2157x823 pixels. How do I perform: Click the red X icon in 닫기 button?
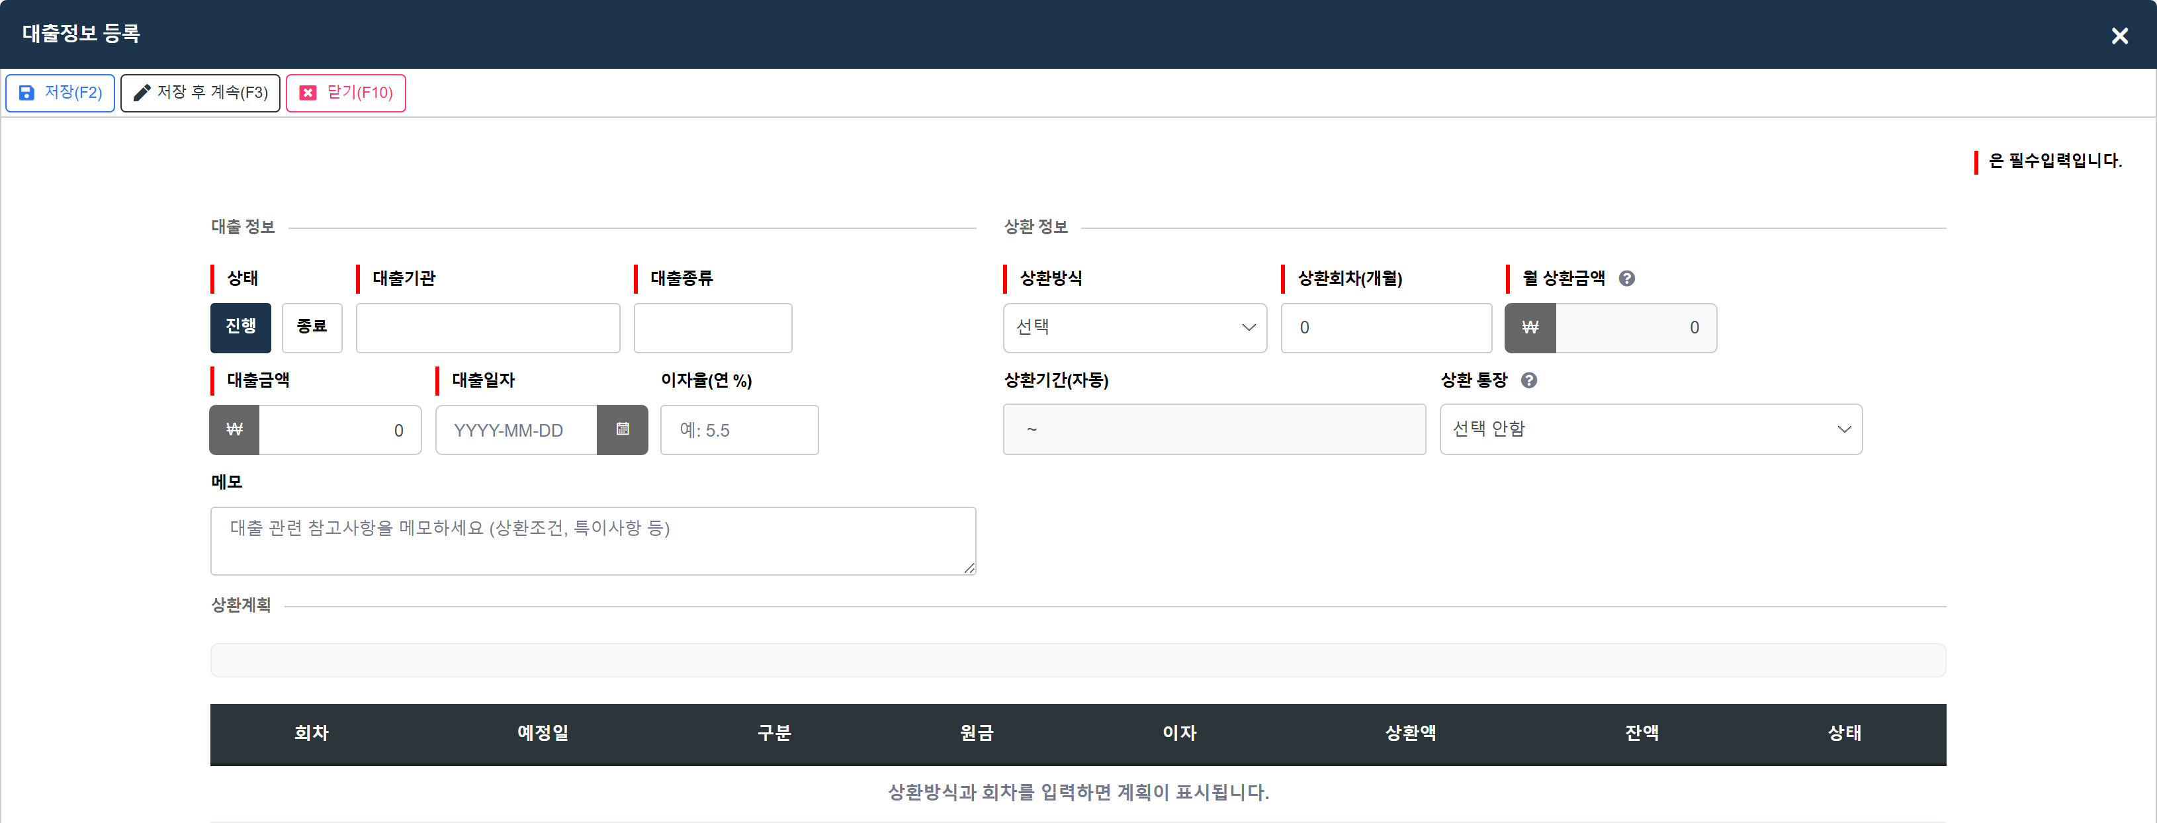point(308,93)
